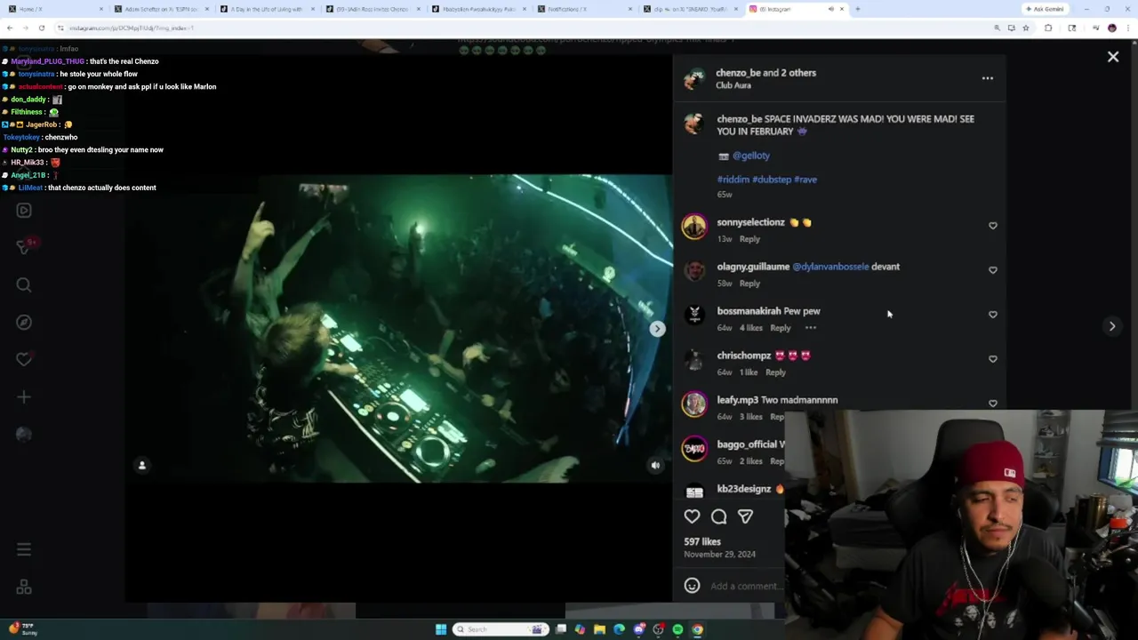Open the Meta apps grid icon in sidebar
This screenshot has width=1138, height=640.
24,587
